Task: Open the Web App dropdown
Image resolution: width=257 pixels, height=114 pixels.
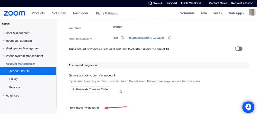Action: (x=236, y=13)
